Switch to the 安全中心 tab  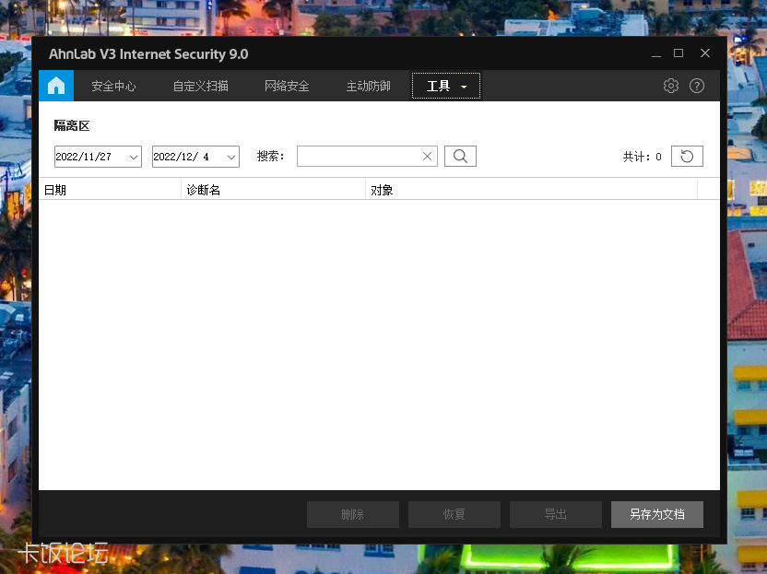[x=113, y=85]
